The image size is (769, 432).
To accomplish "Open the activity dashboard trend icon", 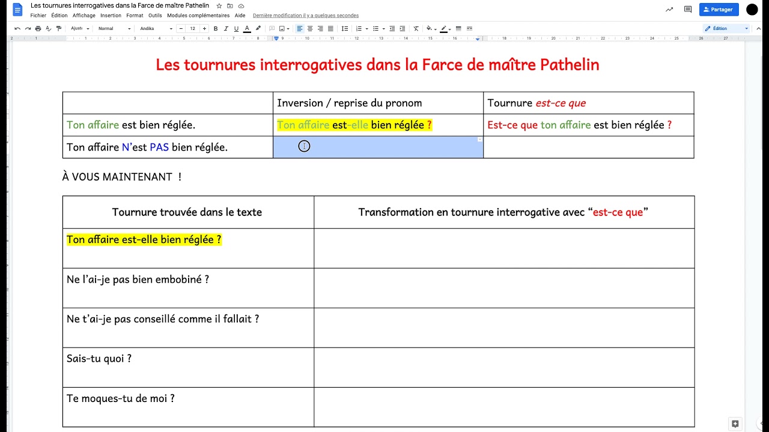I will click(x=669, y=10).
